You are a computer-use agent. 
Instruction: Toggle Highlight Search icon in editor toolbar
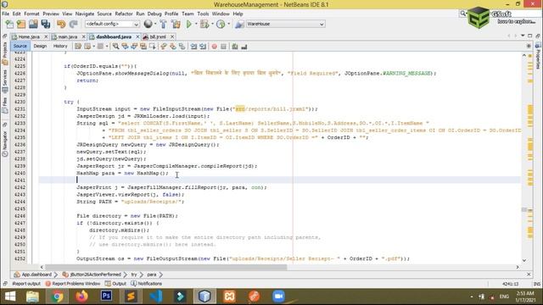pyautogui.click(x=143, y=47)
